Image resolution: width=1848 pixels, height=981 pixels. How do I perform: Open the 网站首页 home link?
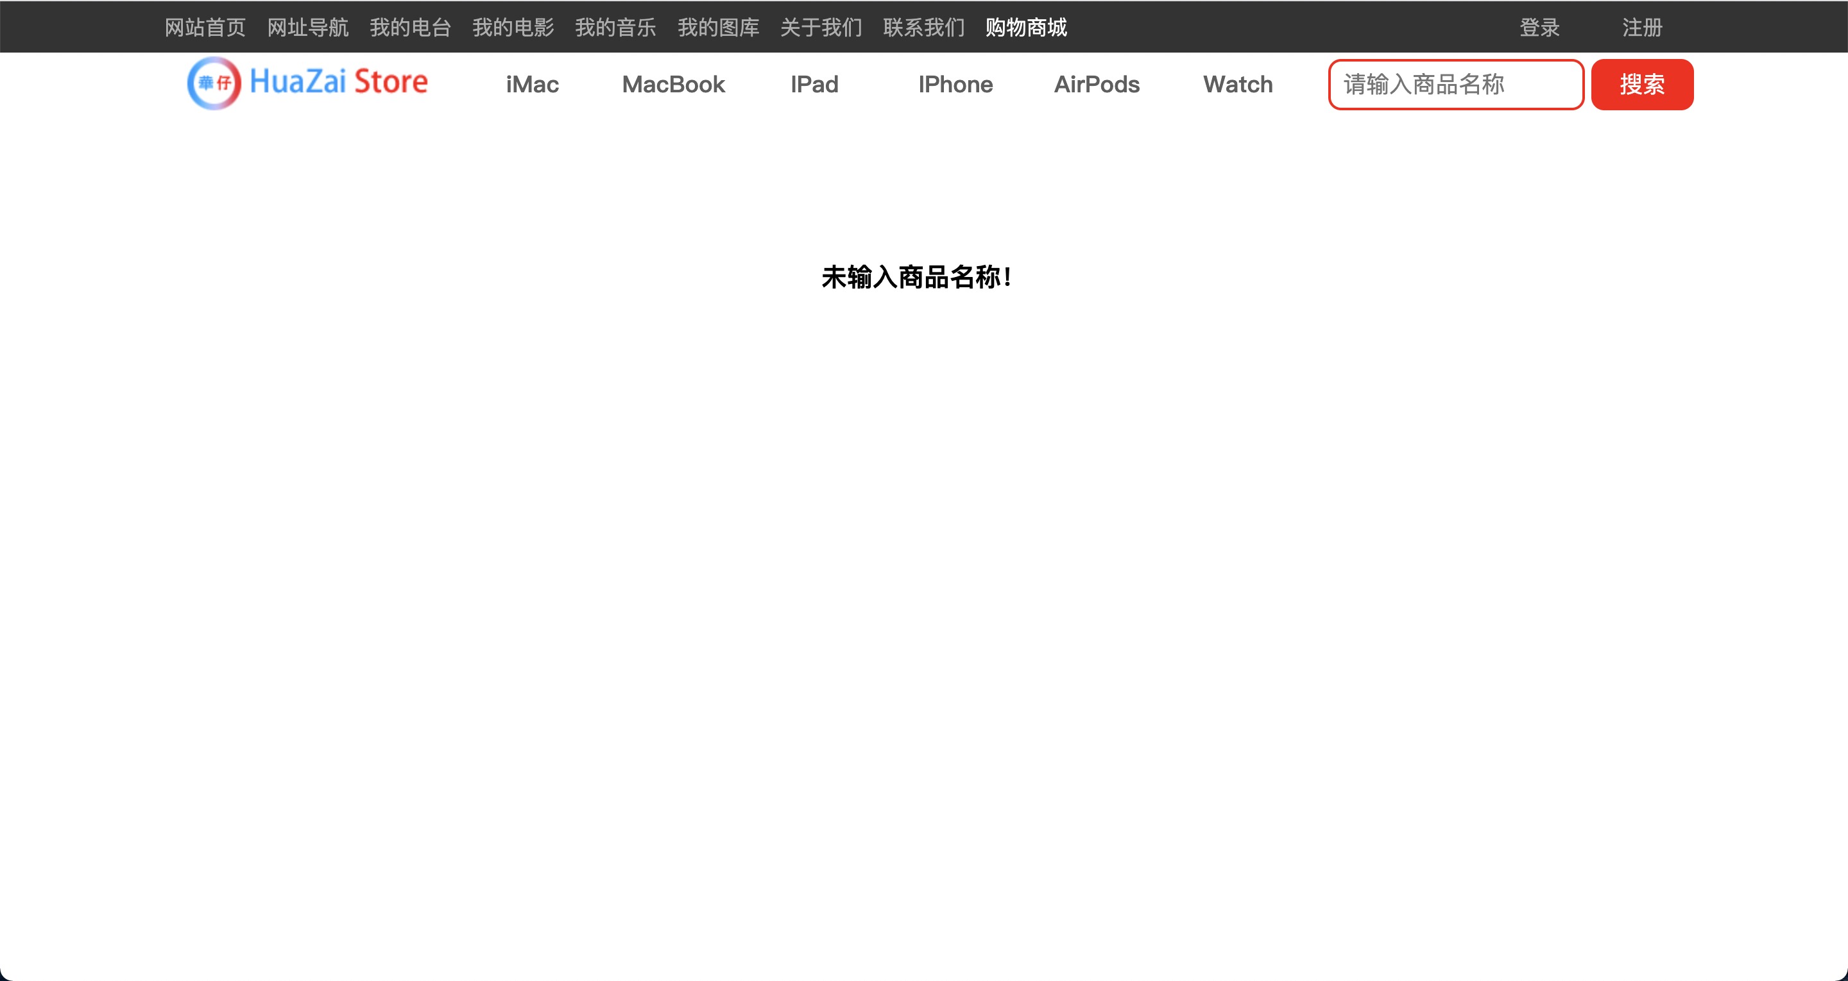(205, 27)
